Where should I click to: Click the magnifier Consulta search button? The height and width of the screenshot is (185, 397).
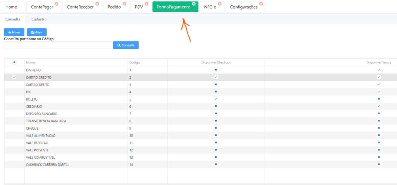tap(126, 45)
